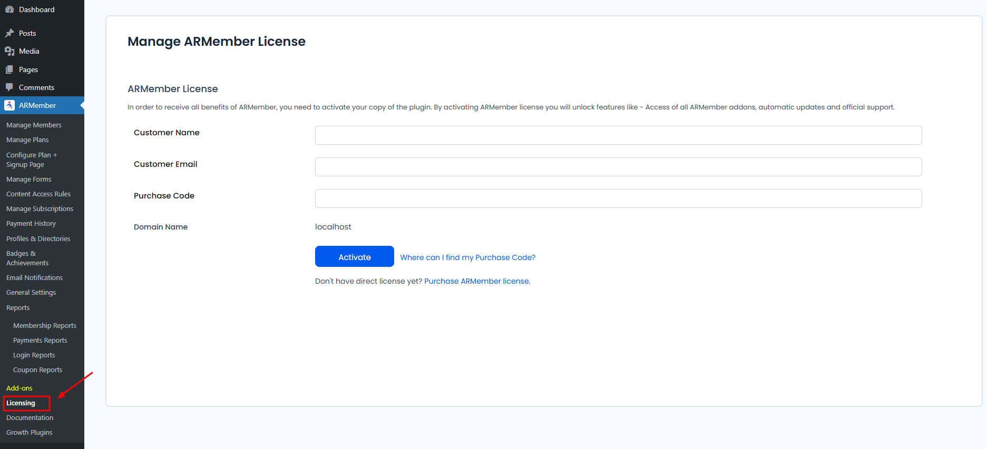The image size is (987, 449).
Task: View Login Reports
Action: [34, 355]
